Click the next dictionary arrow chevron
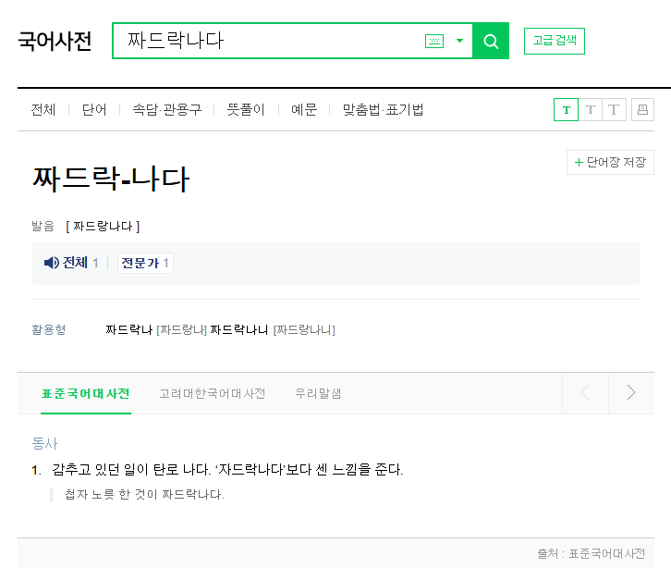671x568 pixels. coord(631,393)
